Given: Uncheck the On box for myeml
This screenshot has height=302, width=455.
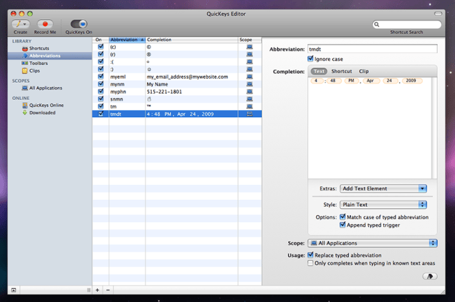Looking at the screenshot, I should (x=101, y=77).
